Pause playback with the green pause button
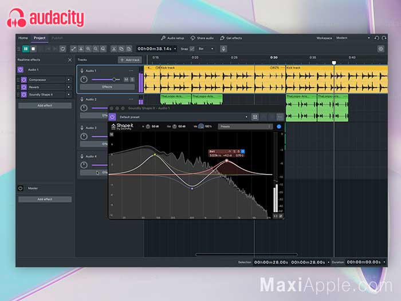 point(26,49)
